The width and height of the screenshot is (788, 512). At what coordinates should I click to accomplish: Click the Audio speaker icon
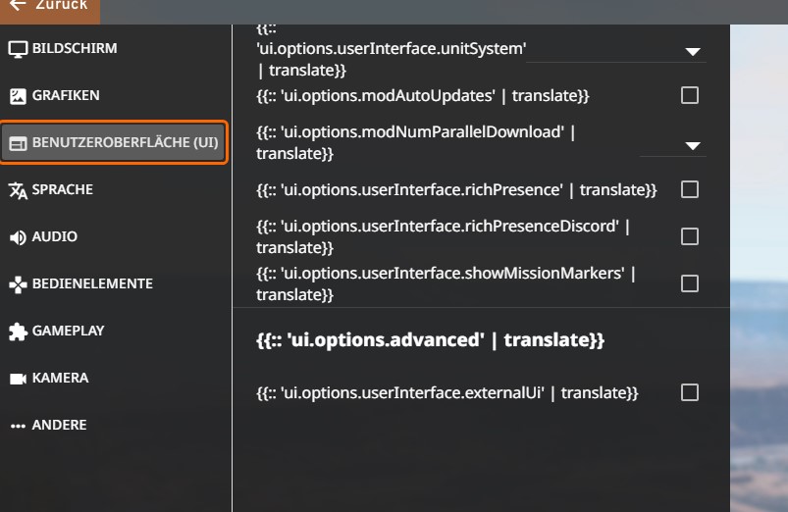click(x=18, y=237)
